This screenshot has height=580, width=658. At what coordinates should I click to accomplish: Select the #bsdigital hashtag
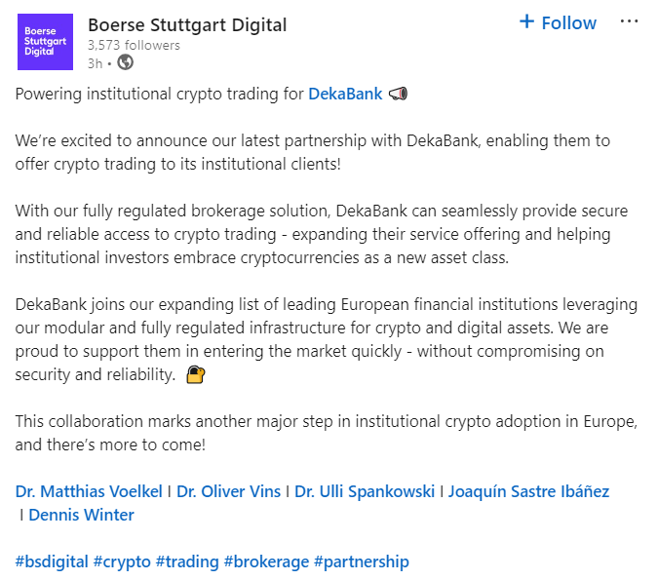tap(52, 561)
